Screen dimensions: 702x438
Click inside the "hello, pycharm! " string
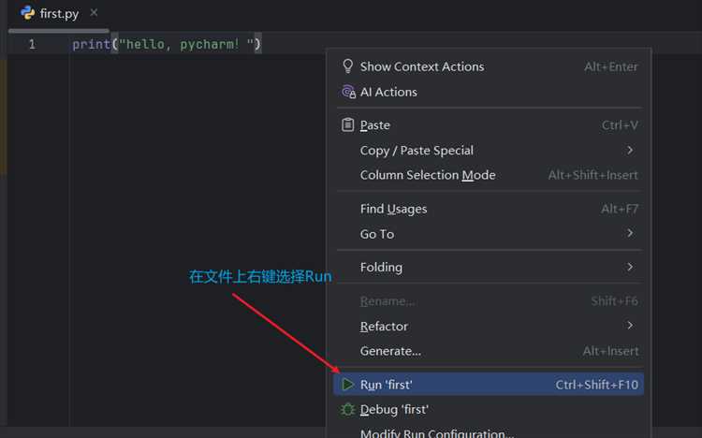[x=186, y=44]
